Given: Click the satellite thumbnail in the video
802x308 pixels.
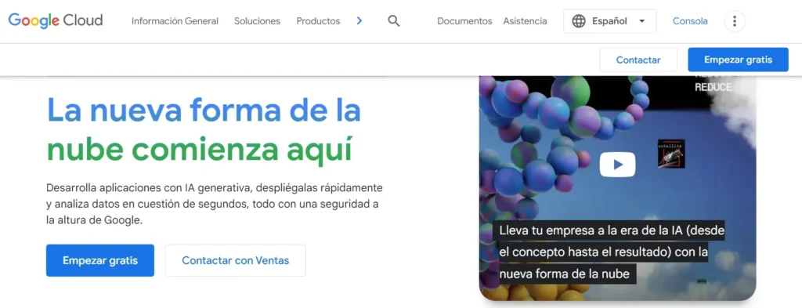Looking at the screenshot, I should 671,154.
